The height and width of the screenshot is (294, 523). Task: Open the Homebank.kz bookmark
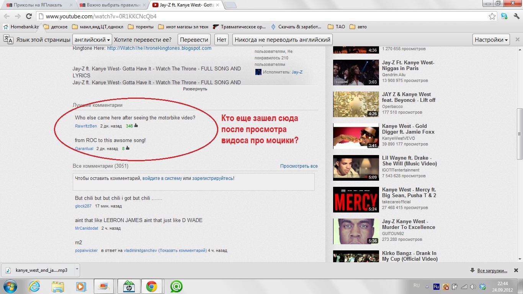click(21, 27)
